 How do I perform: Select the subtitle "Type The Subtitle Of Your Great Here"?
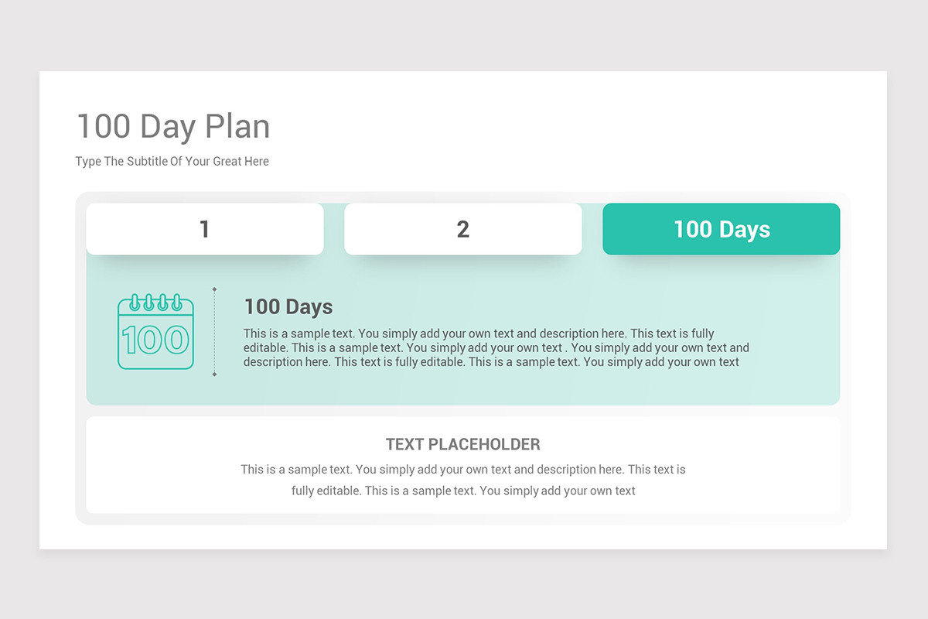pyautogui.click(x=172, y=161)
